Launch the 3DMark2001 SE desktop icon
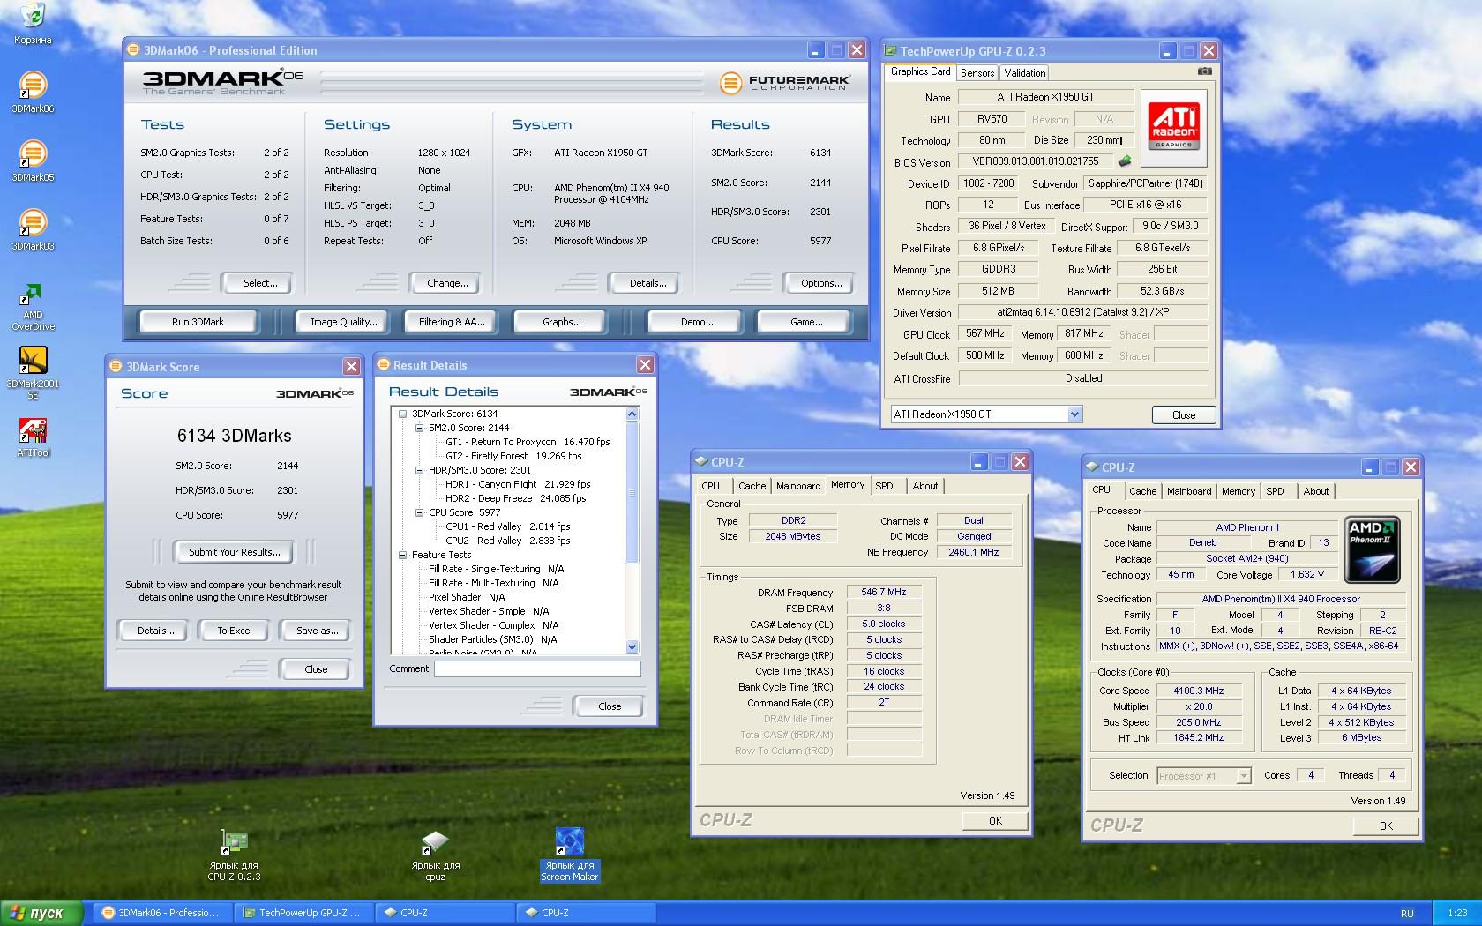This screenshot has width=1482, height=926. [33, 374]
